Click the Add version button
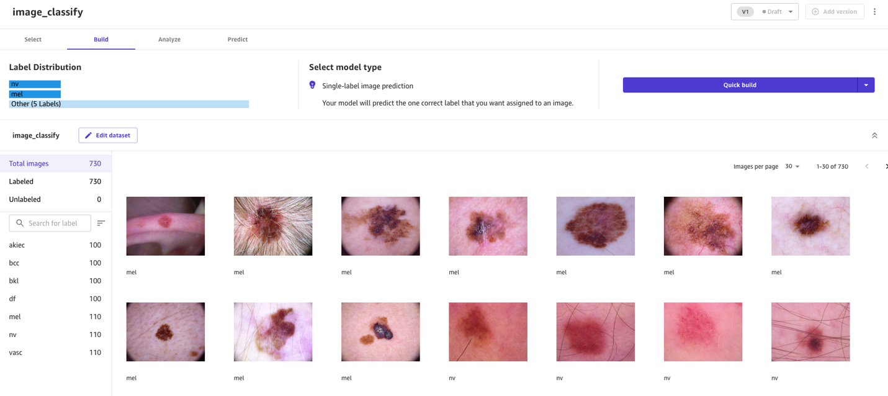 pos(835,12)
